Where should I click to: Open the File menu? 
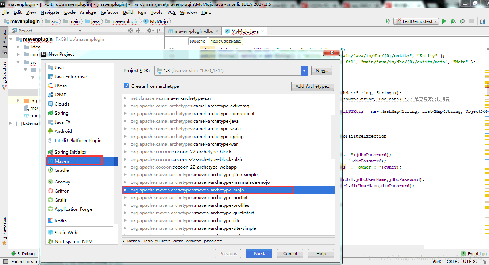coord(5,12)
